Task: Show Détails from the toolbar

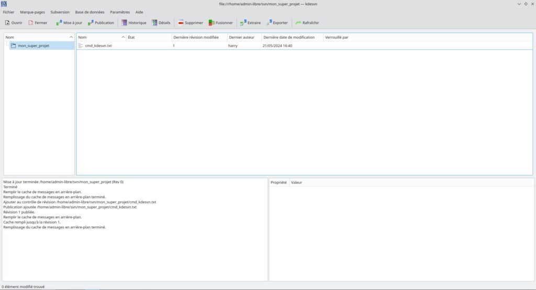Action: tap(161, 23)
